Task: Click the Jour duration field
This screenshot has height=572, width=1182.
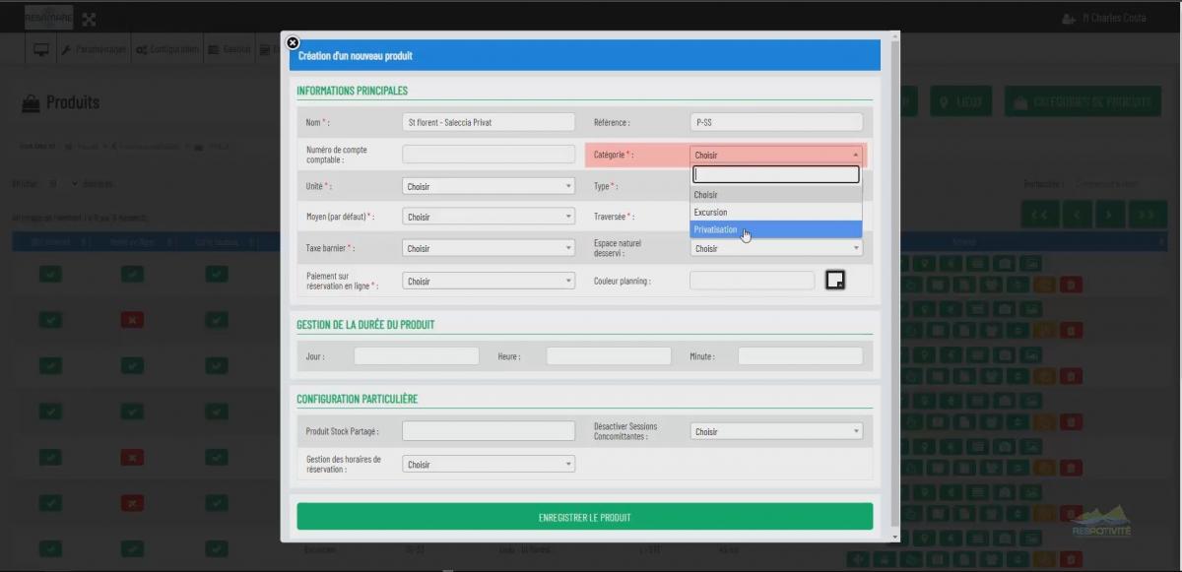Action: (417, 356)
